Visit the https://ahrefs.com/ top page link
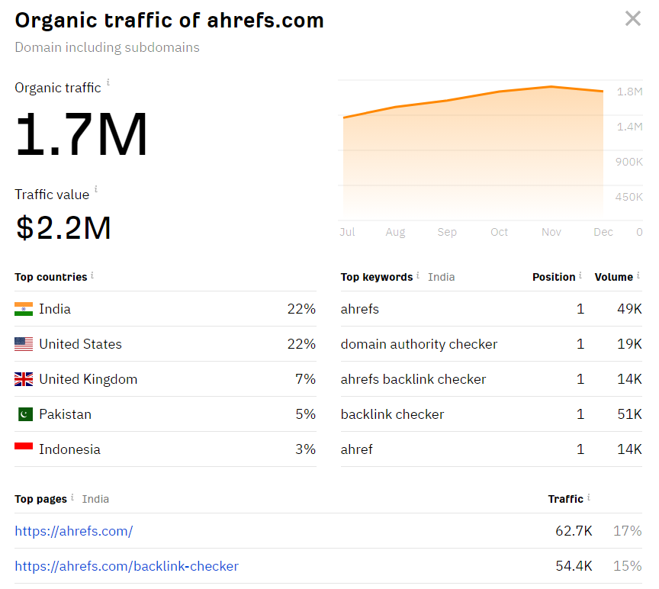 (74, 531)
